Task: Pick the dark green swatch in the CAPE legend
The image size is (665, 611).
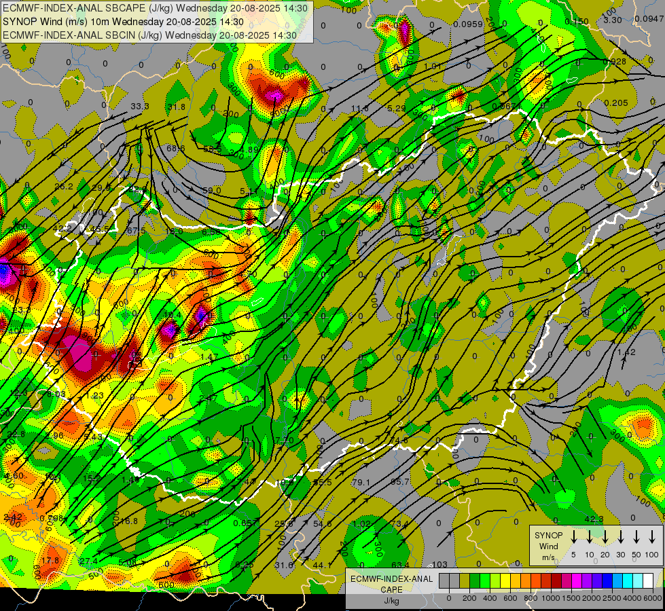Action: tap(475, 580)
